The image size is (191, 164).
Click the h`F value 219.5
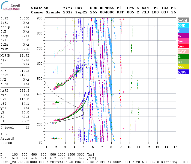[25, 71]
